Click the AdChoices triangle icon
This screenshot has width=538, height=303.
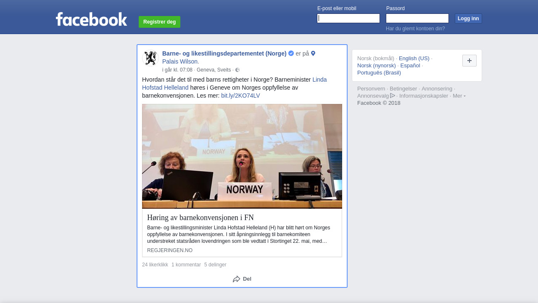click(x=393, y=96)
